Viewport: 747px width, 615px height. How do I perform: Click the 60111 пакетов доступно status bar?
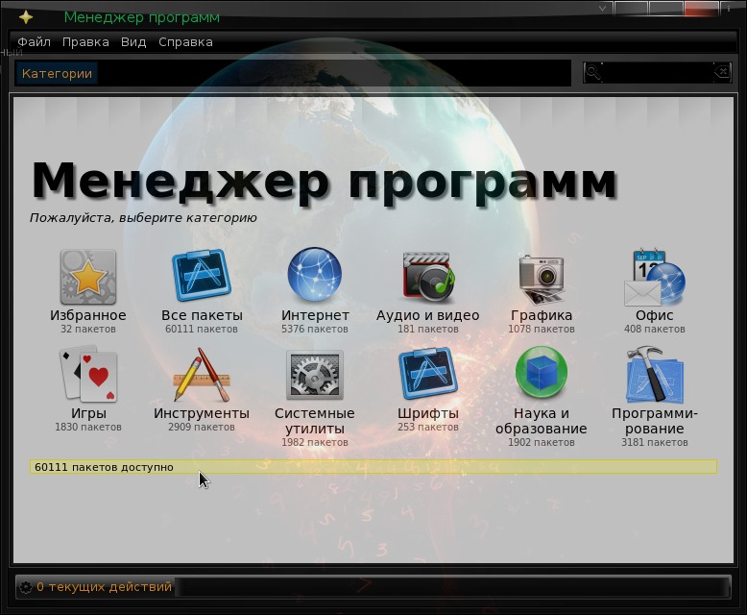pos(373,467)
